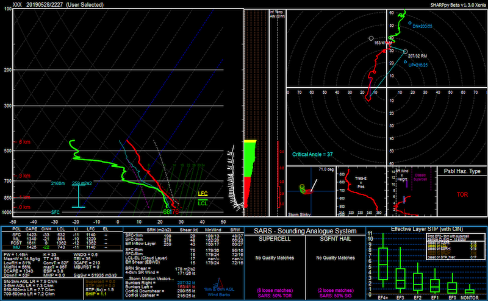Click the Prob EF2+ torn legend box
Viewport: 488px width, 301px height.
tap(455, 247)
